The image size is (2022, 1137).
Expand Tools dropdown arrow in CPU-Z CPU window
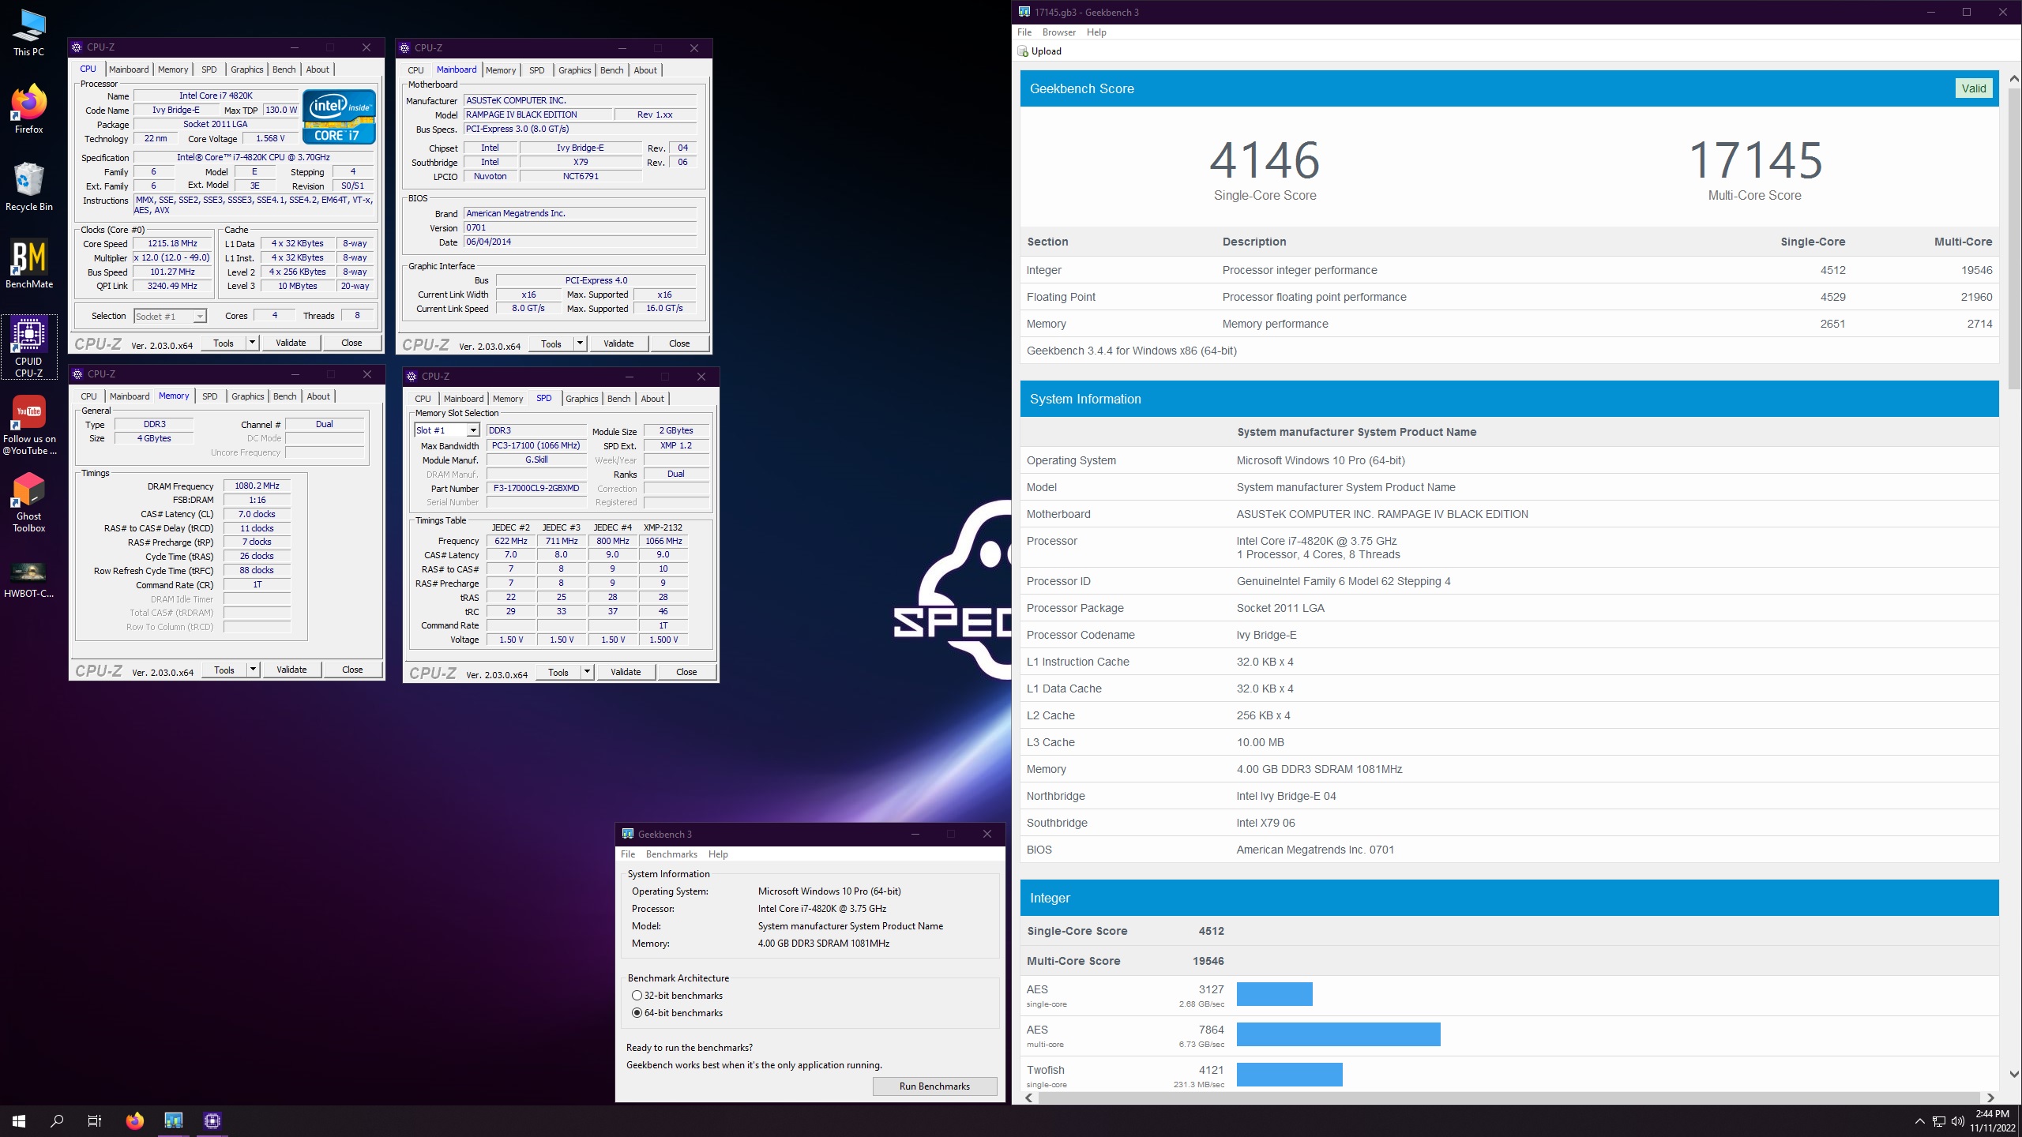tap(252, 343)
